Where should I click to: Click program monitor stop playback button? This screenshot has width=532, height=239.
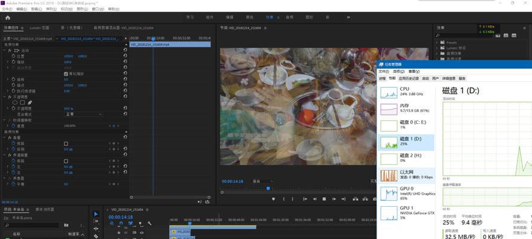324,199
